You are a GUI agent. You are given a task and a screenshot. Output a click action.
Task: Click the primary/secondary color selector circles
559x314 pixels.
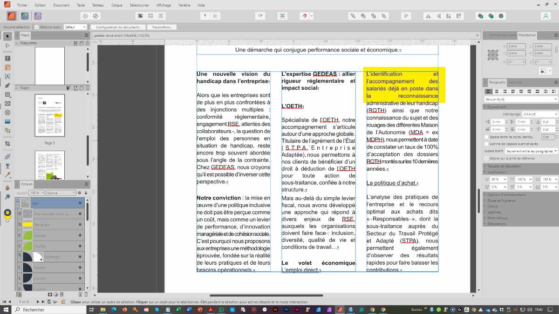(x=7, y=214)
